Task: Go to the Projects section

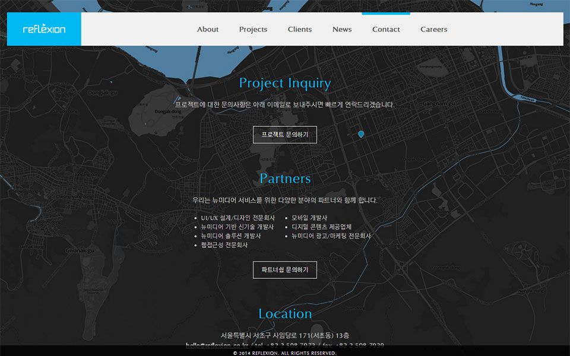Action: click(253, 29)
